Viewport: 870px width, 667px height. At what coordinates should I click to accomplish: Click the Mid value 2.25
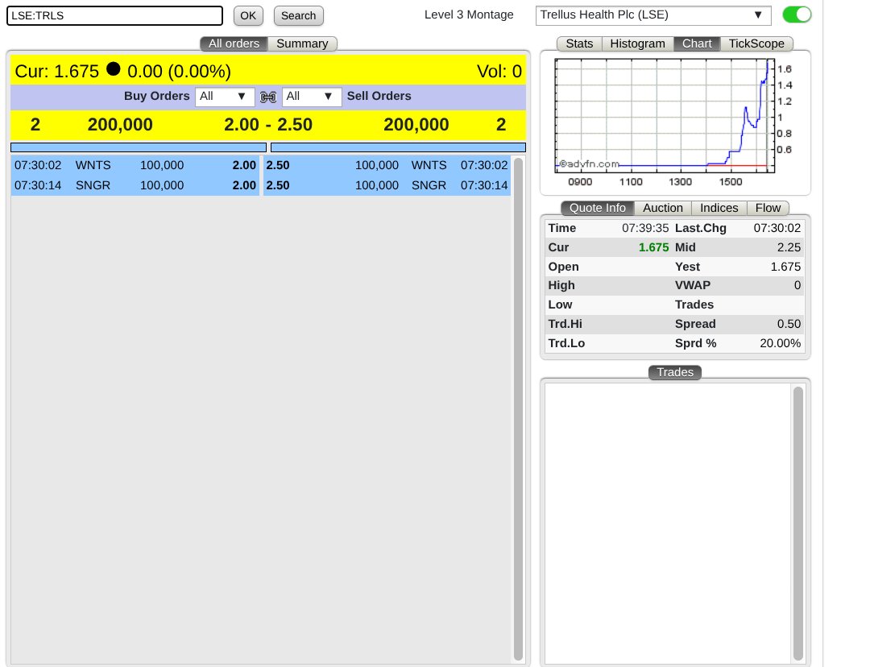(x=789, y=247)
